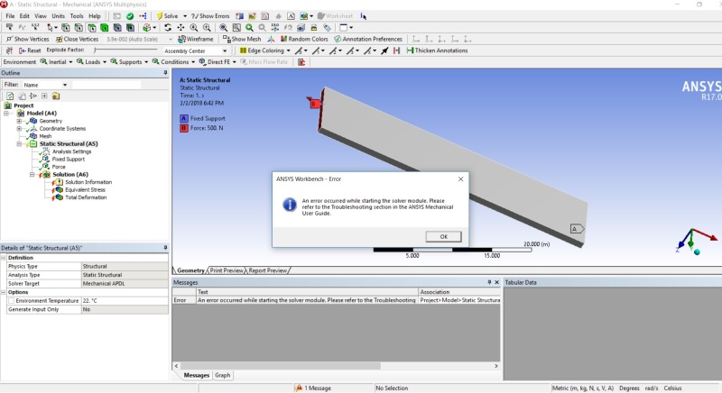Click the coordinate triad axis icon near Show Mesh
This screenshot has height=393, width=722.
271,39
